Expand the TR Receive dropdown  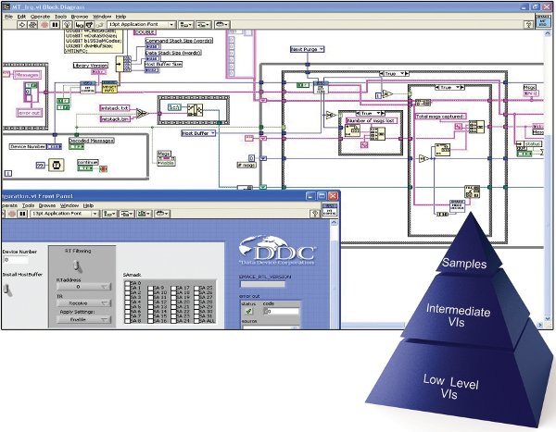coord(82,301)
